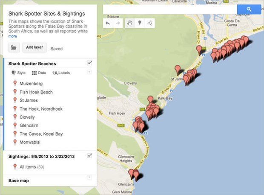Click the Labels tag icon
The width and height of the screenshot is (264, 195).
[55, 73]
